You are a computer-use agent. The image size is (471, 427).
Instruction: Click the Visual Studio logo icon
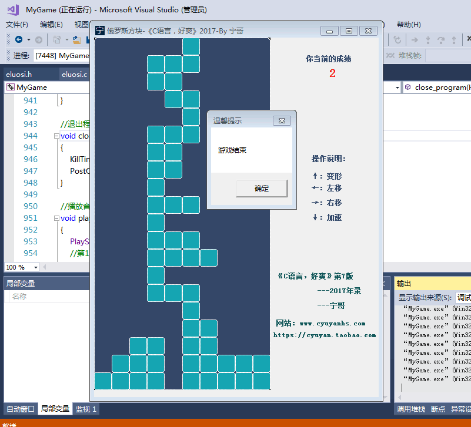tap(13, 10)
